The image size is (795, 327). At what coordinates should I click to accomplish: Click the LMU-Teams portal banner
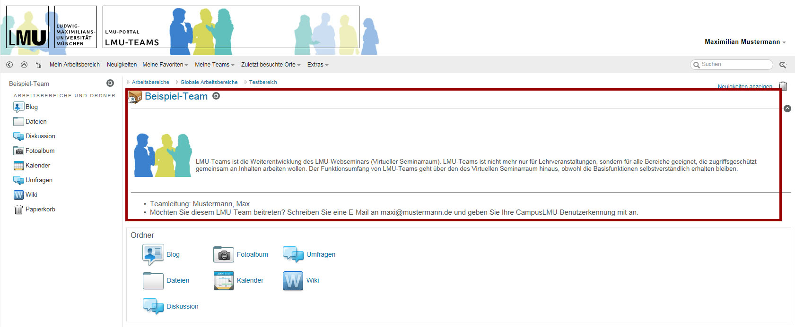point(231,27)
